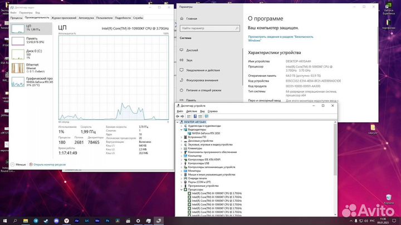The image size is (401, 225).
Task: Switch to the Подробности tab
Action: [x=123, y=18]
